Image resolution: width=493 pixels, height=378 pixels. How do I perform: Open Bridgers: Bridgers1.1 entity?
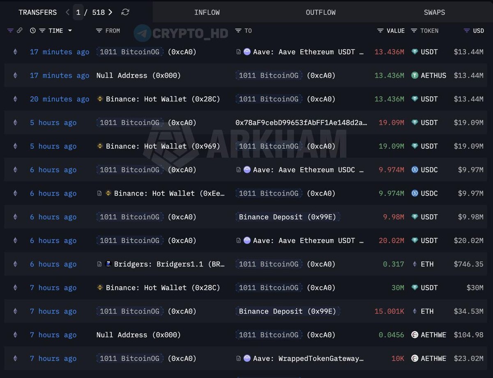click(169, 264)
